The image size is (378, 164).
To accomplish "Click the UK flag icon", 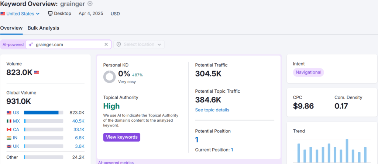I will [9, 146].
